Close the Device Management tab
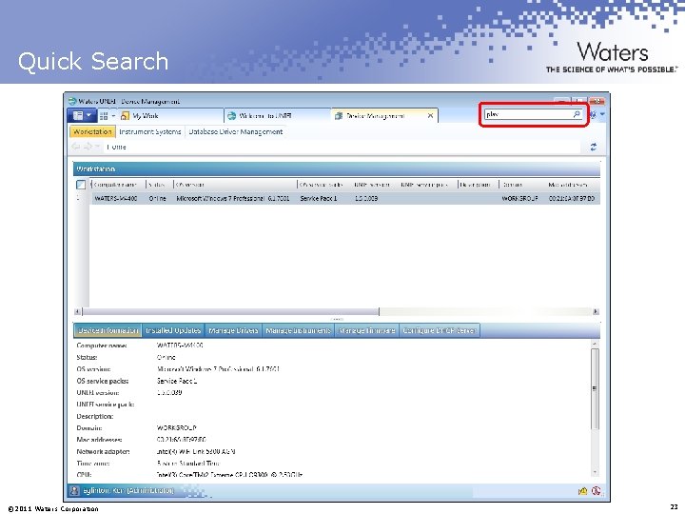Screen dimensions: 685x514 [430, 116]
